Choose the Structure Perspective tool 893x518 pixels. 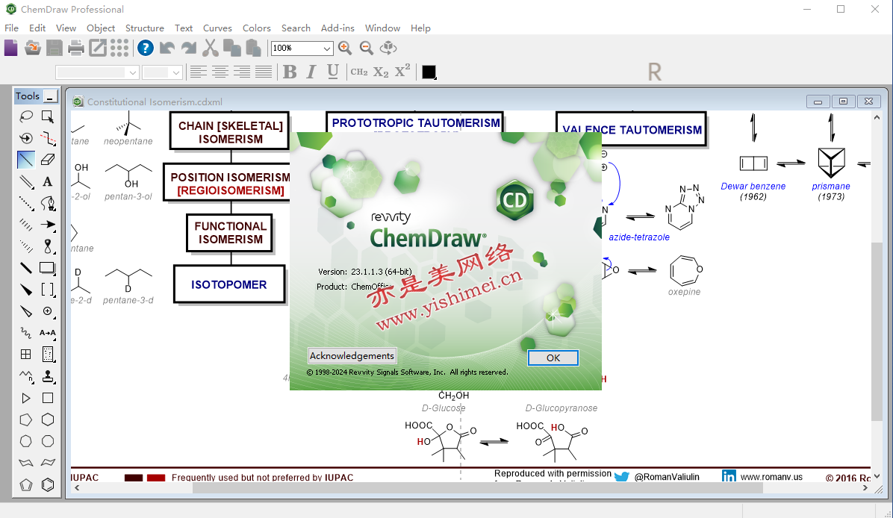26,138
